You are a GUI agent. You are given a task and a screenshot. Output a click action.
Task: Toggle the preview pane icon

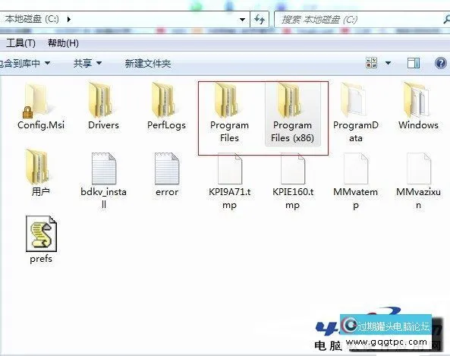tap(414, 63)
